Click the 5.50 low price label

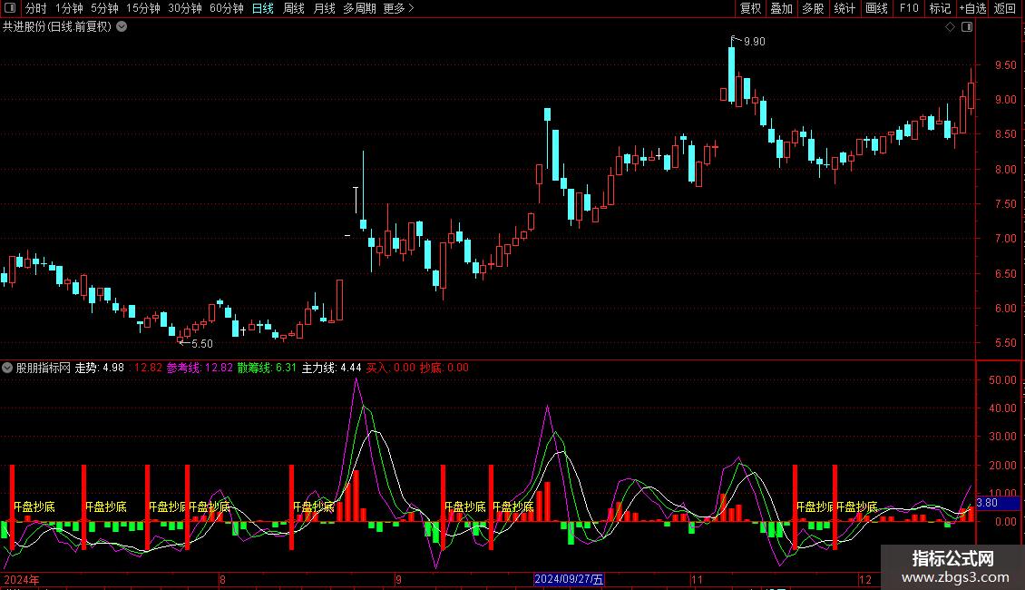click(202, 343)
